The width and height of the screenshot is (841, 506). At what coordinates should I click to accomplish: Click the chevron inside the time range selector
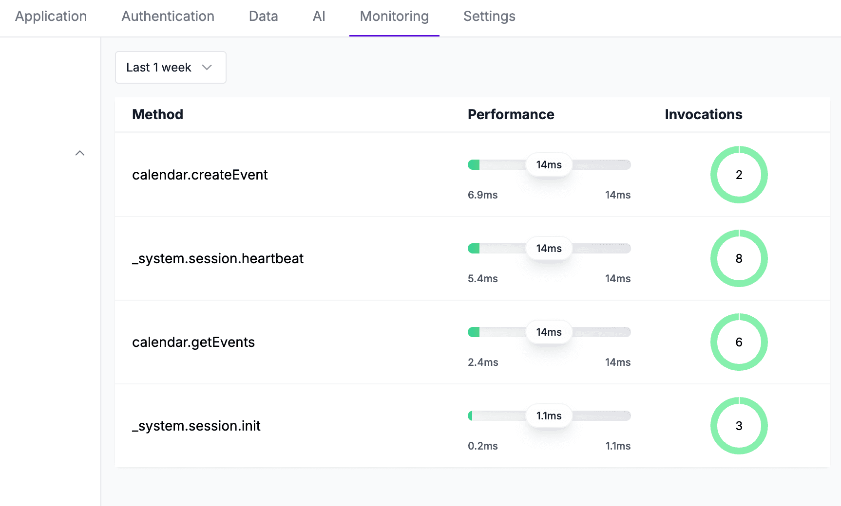tap(207, 67)
